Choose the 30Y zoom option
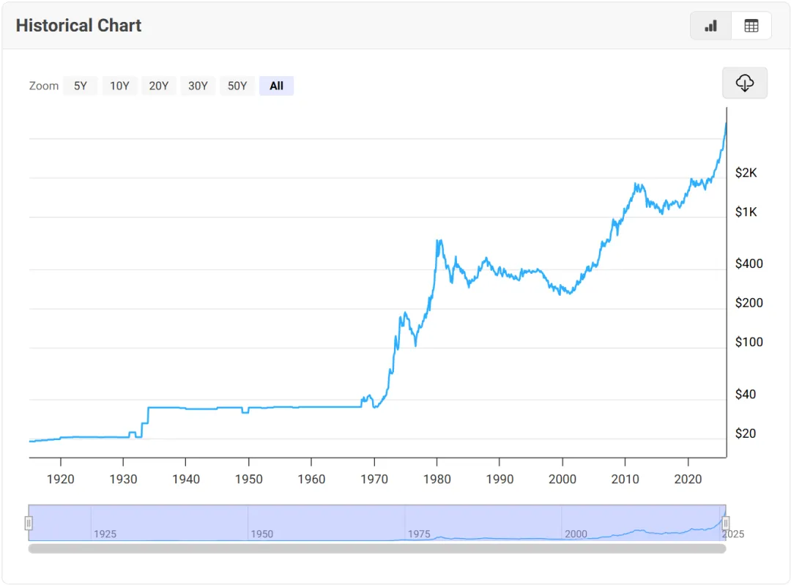The height and width of the screenshot is (585, 791). [x=198, y=86]
